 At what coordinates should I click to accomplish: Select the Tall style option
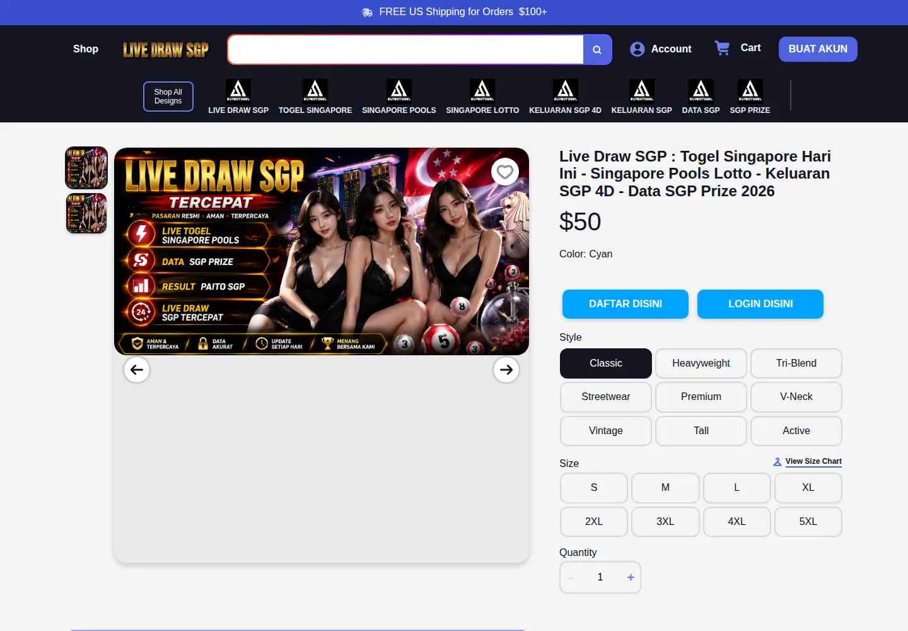coord(701,431)
